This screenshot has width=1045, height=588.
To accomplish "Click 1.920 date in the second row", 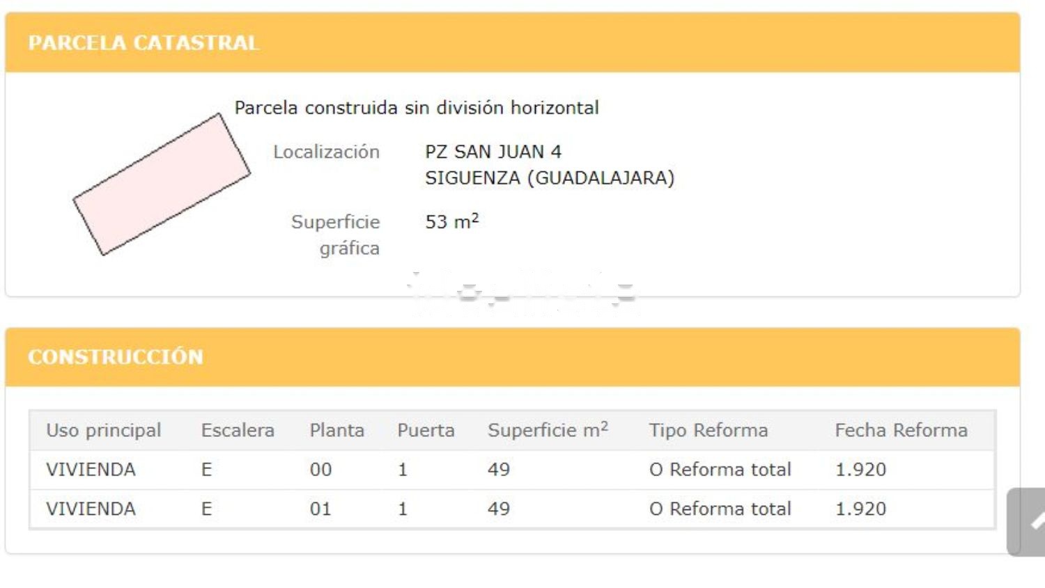I will [x=861, y=509].
